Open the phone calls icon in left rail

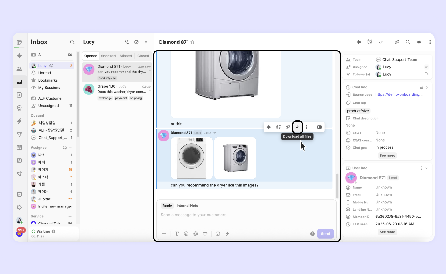tap(19, 173)
